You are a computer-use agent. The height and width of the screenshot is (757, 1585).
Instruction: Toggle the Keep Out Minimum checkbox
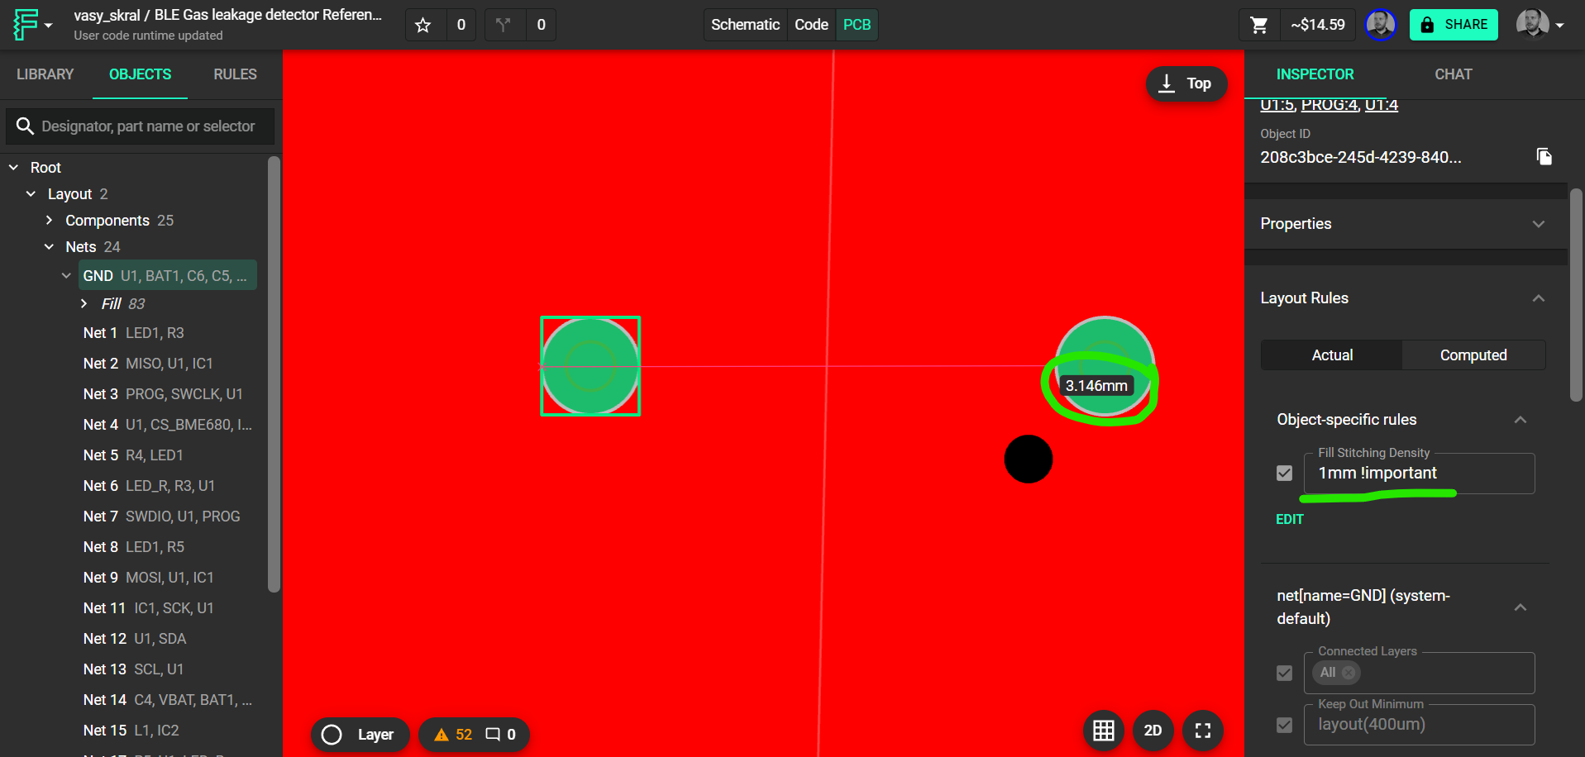(1284, 725)
